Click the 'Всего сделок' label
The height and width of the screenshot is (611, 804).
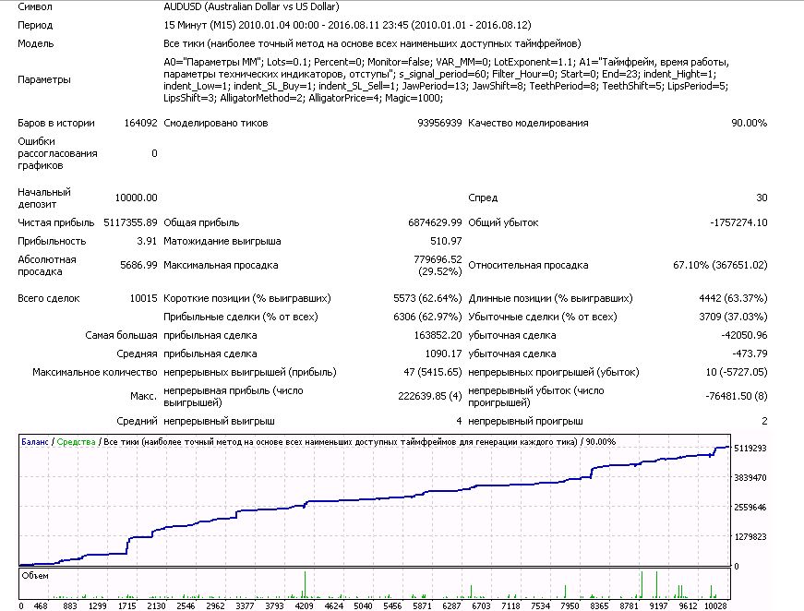[x=49, y=298]
